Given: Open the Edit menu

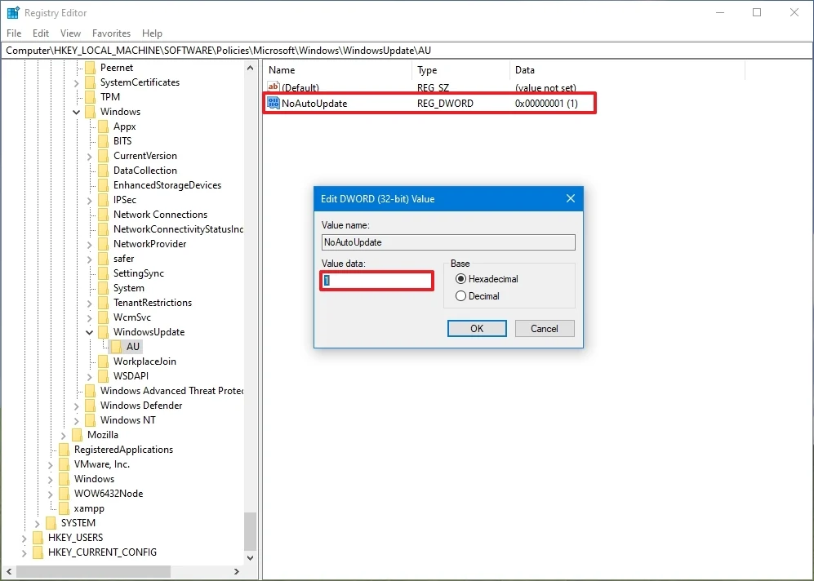Looking at the screenshot, I should pyautogui.click(x=41, y=33).
